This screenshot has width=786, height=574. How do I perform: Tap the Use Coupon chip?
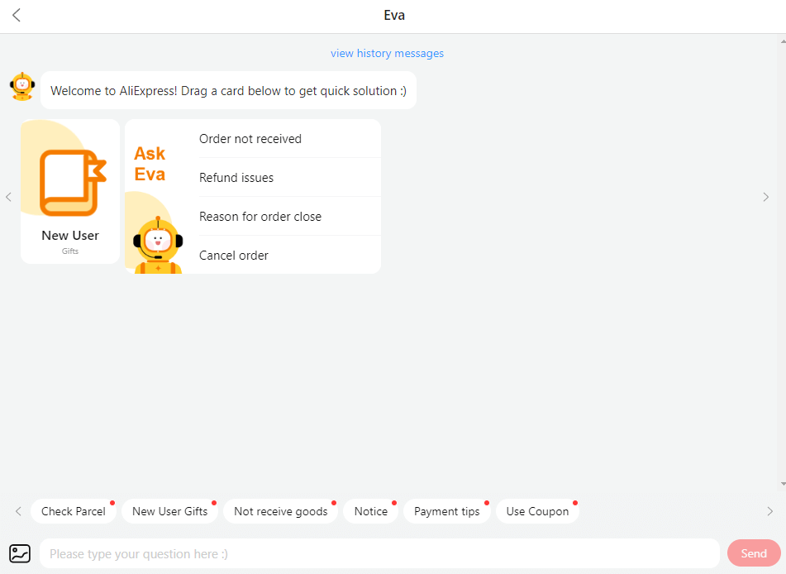pos(537,511)
